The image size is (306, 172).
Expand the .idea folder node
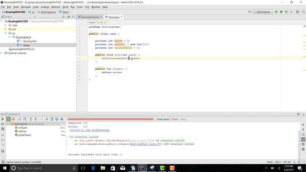(x=5, y=25)
